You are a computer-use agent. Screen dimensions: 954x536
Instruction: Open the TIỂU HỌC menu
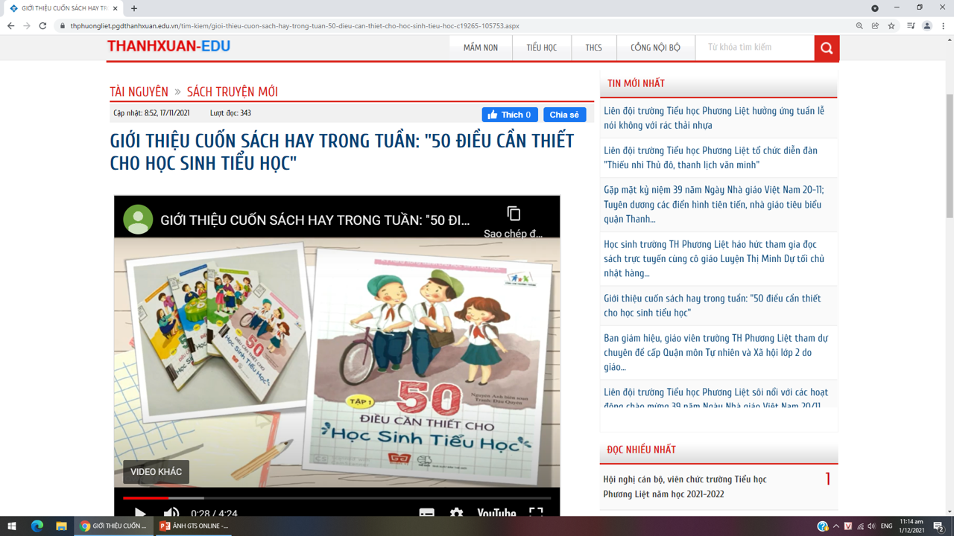tap(542, 48)
